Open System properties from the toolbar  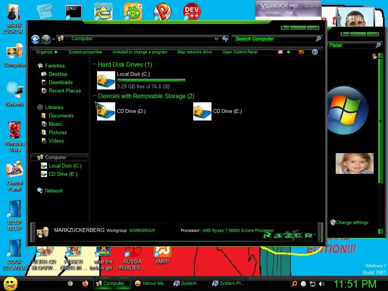pyautogui.click(x=85, y=52)
